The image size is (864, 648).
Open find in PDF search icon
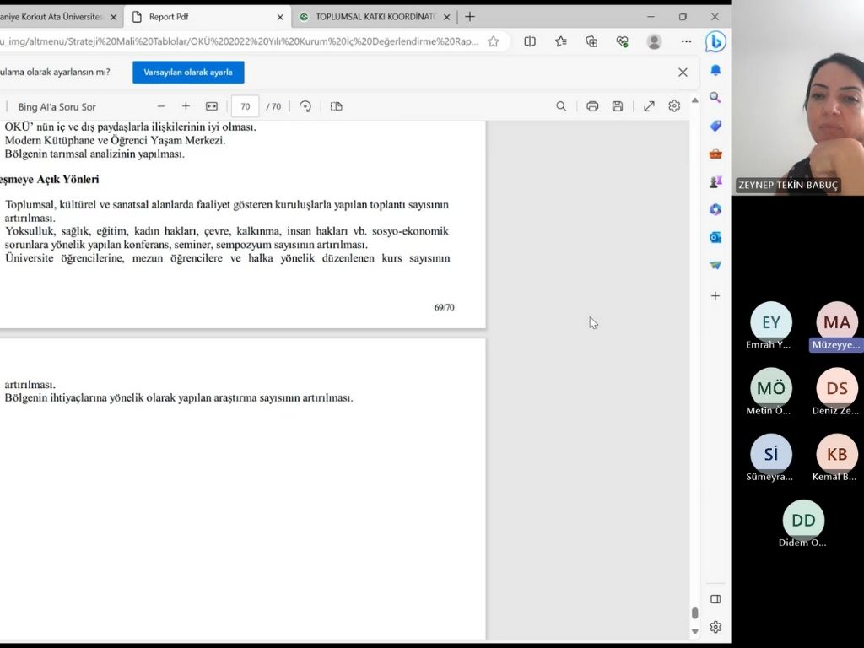[561, 106]
